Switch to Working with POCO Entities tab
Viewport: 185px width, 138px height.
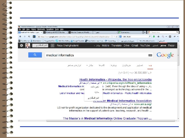55,32
